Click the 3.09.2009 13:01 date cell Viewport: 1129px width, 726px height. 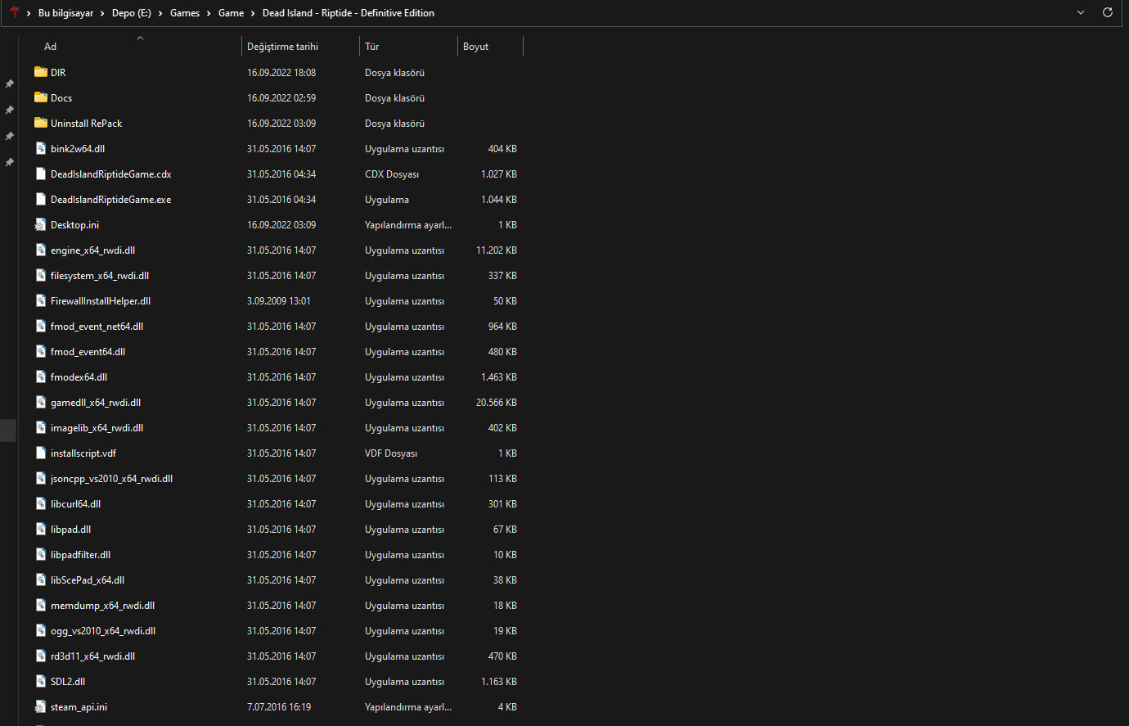pyautogui.click(x=279, y=300)
